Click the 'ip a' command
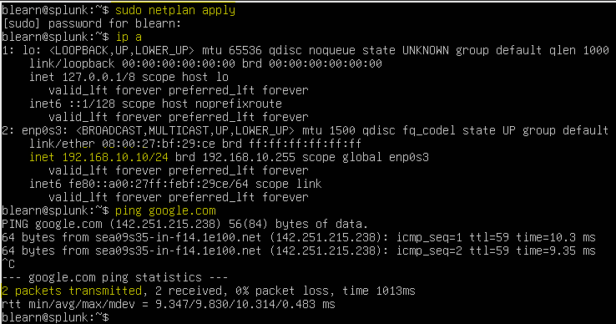Screen dimensions: 616x324 tap(129, 37)
